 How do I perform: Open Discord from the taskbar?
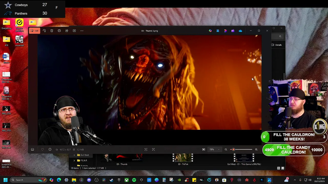[89, 180]
